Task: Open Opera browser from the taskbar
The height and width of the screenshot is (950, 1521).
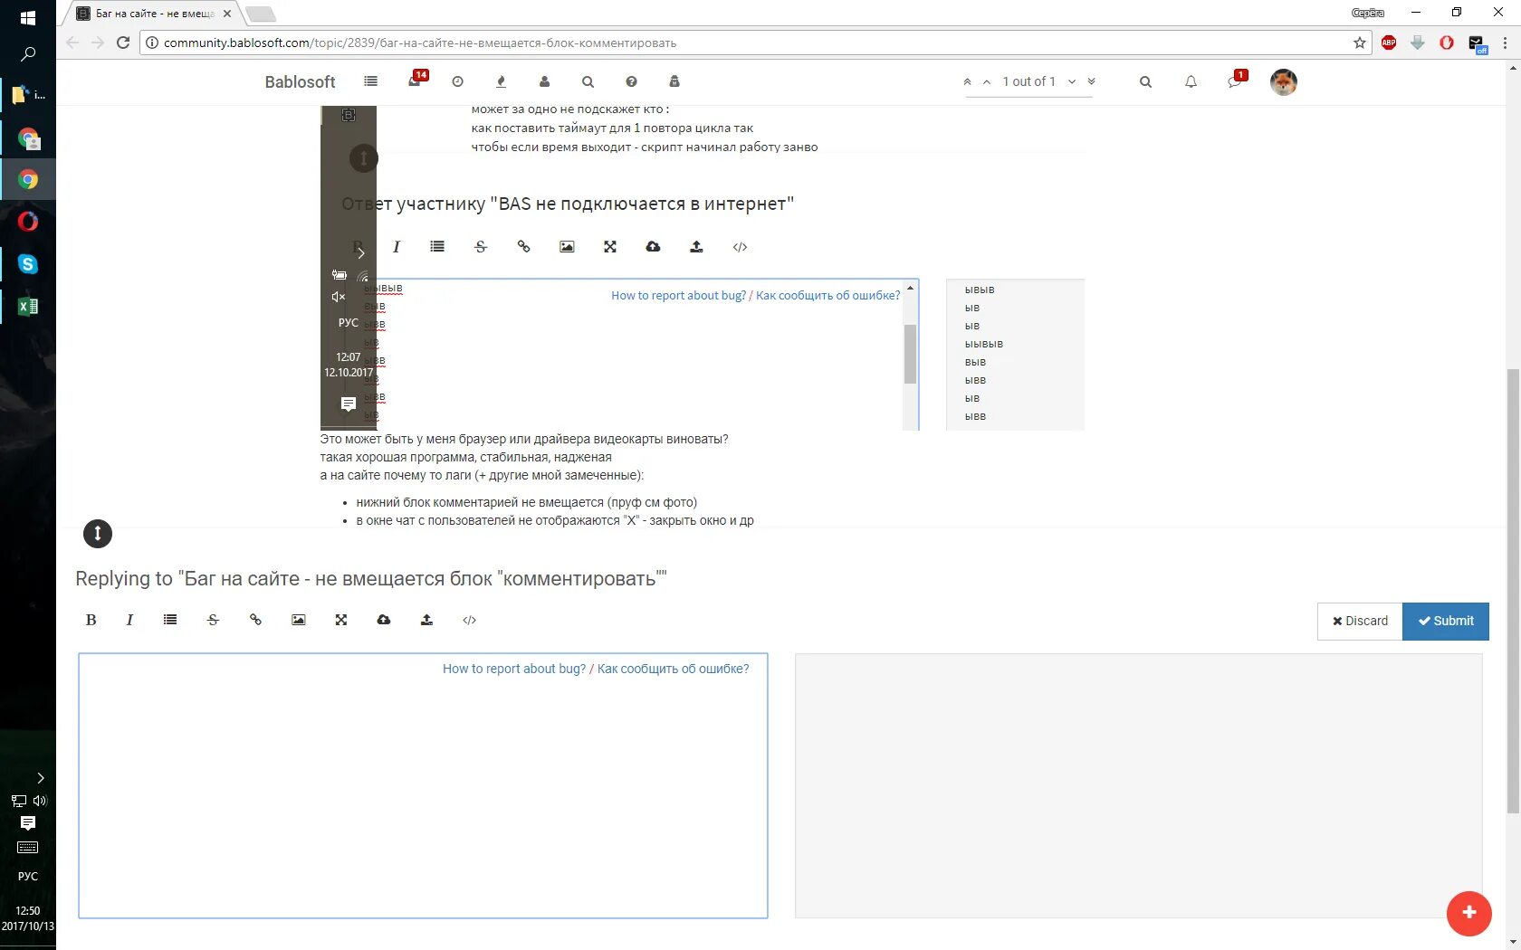Action: pyautogui.click(x=28, y=222)
